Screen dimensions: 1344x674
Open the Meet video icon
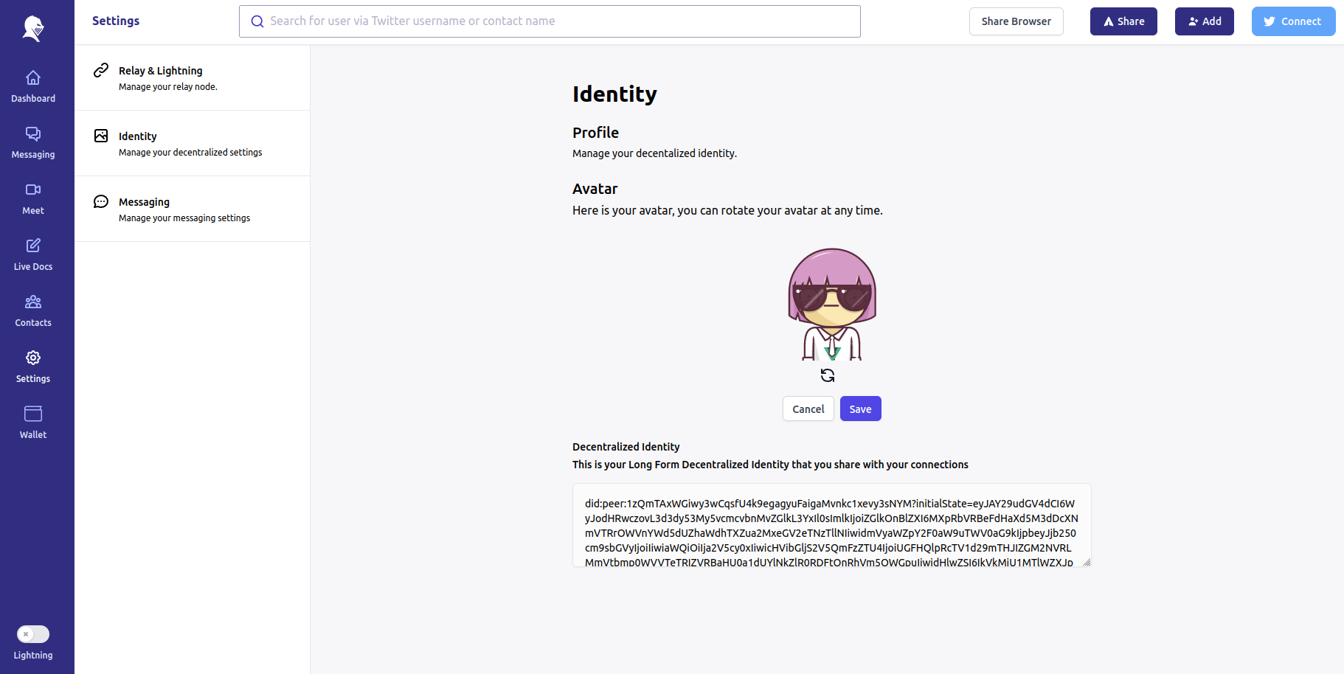click(x=33, y=190)
